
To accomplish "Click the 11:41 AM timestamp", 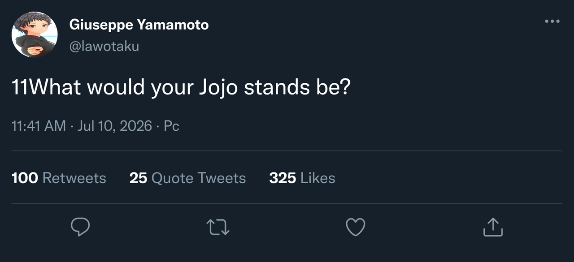I will click(x=39, y=126).
